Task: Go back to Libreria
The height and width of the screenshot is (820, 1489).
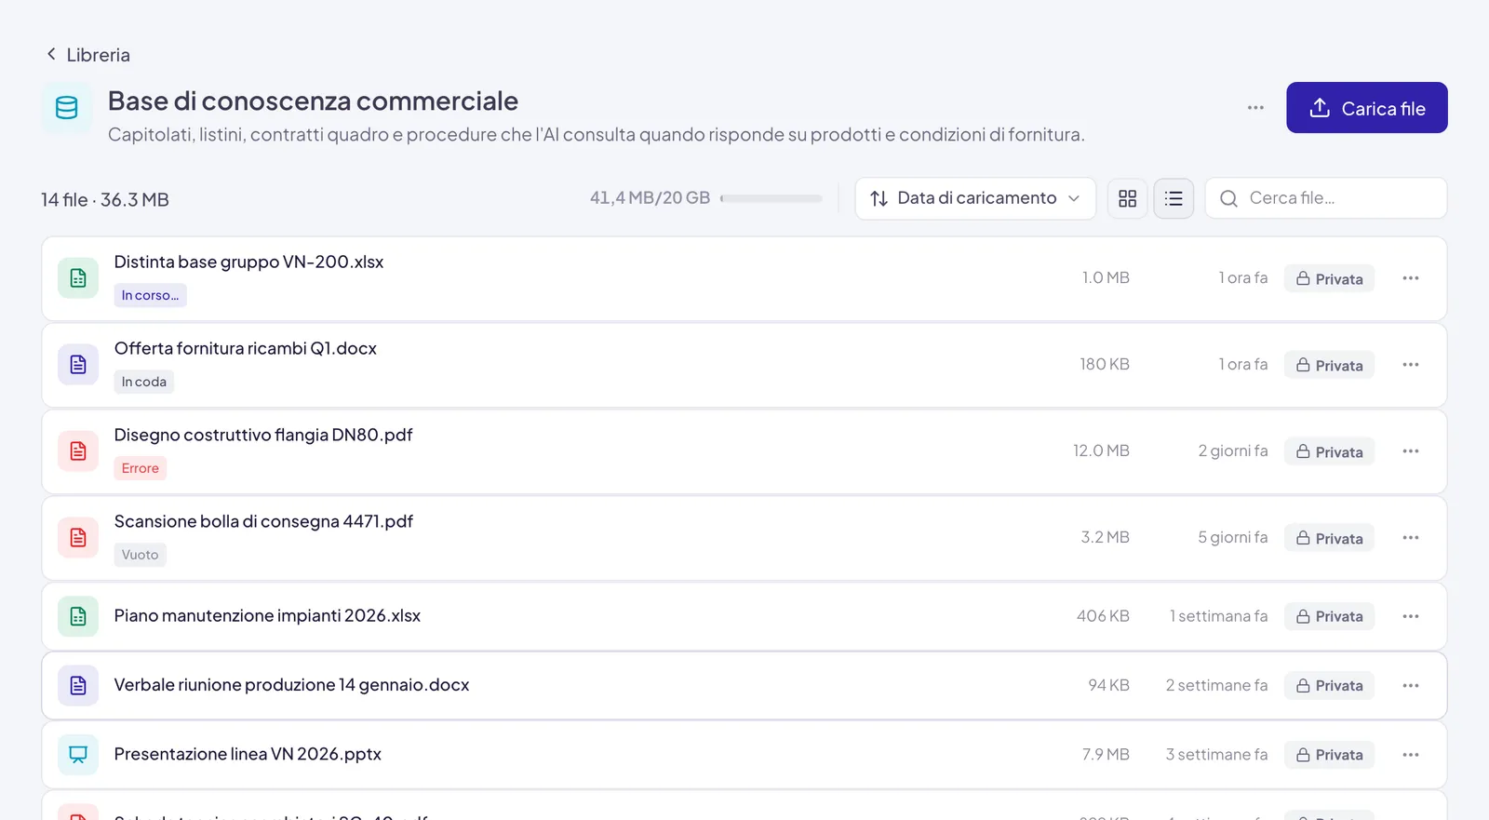Action: (x=88, y=55)
